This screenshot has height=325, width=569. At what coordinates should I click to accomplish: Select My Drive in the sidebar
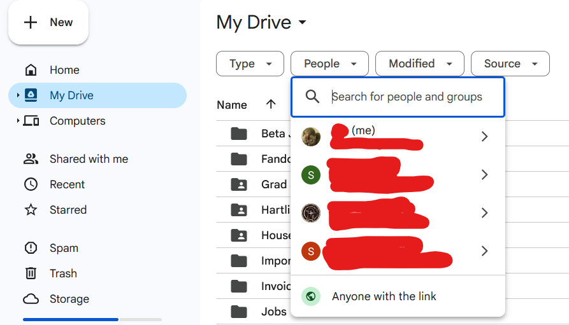coord(97,95)
